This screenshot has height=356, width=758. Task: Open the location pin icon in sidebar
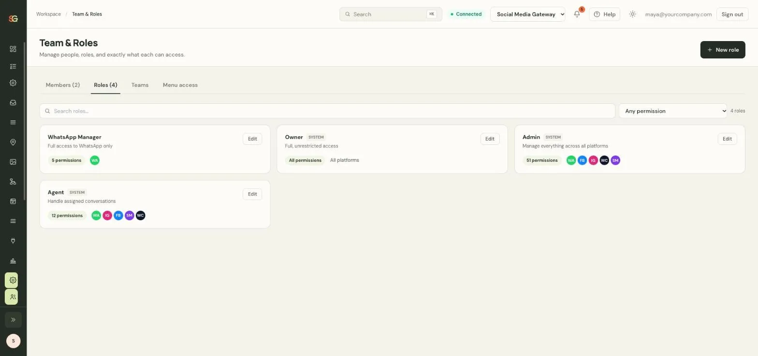click(13, 142)
